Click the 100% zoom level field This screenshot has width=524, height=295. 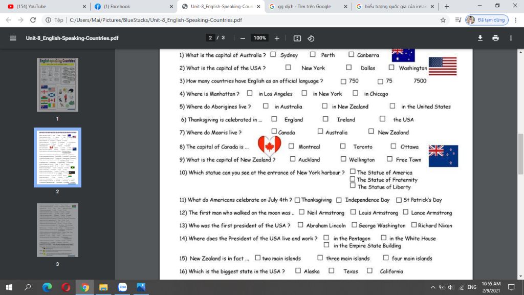click(x=259, y=38)
